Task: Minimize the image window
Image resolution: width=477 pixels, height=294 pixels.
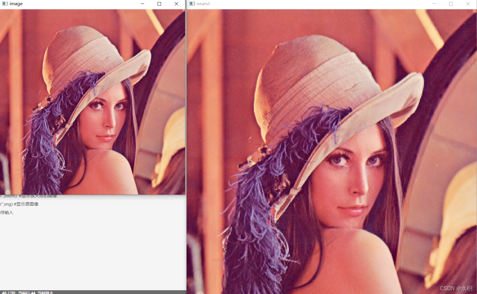Action: [x=142, y=4]
